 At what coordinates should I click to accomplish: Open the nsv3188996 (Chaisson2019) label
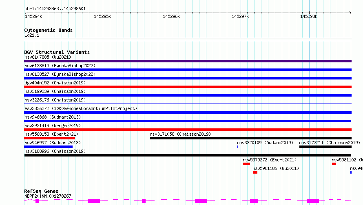[55, 151]
